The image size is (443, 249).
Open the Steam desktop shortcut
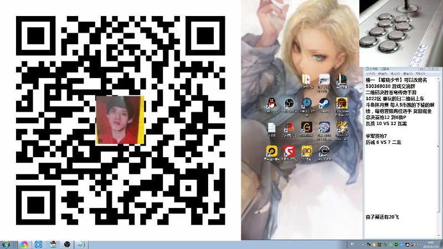[324, 105]
